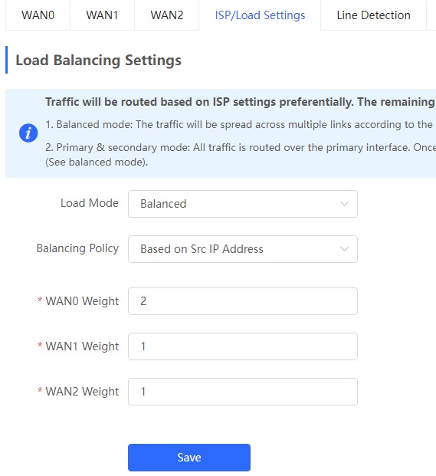The image size is (436, 476).
Task: Open the WAN0 tab
Action: [38, 15]
